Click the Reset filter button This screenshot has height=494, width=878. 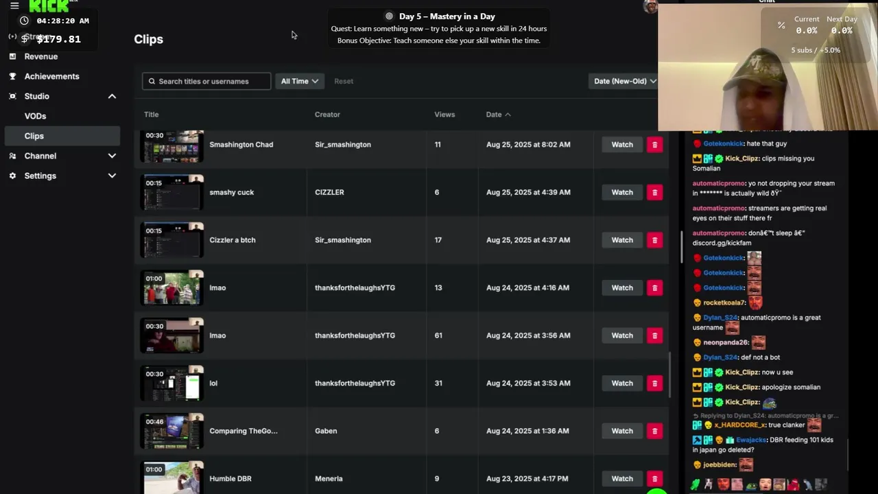(344, 81)
